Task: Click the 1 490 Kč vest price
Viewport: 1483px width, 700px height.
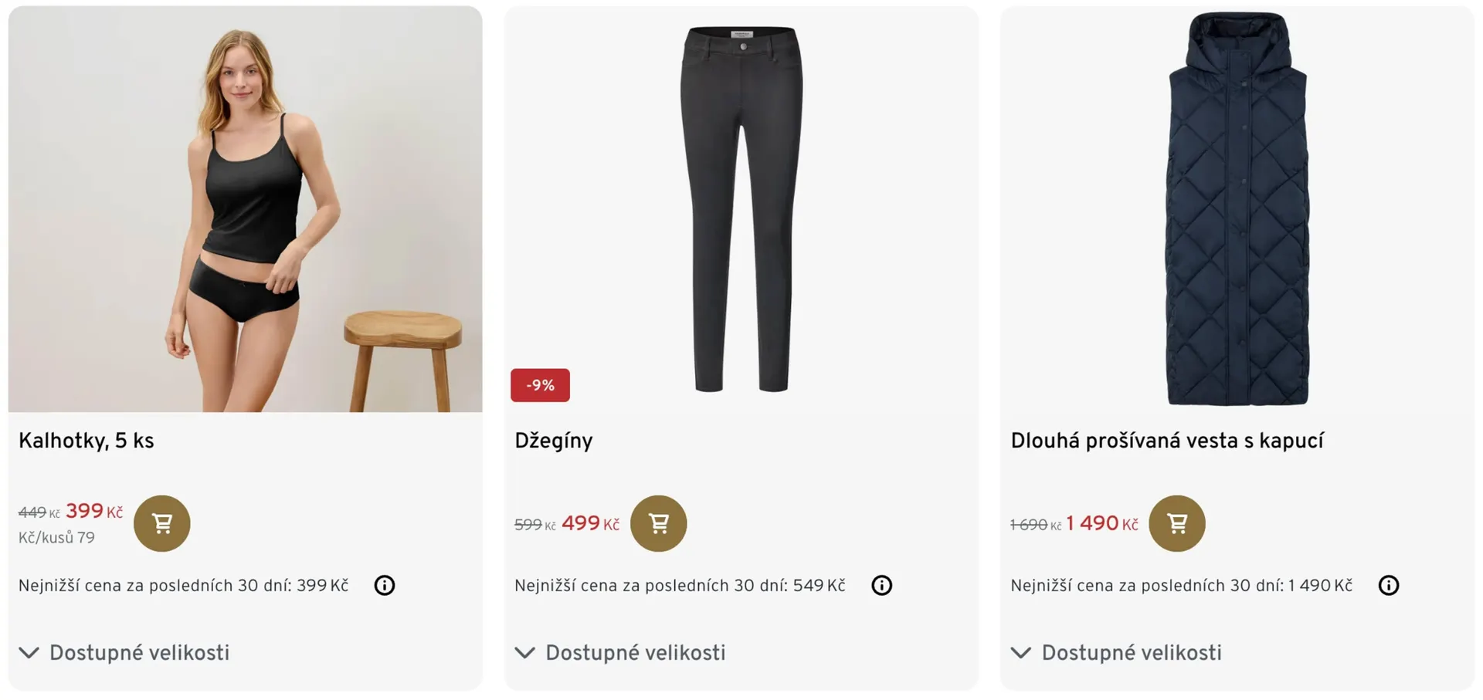Action: coord(1101,523)
